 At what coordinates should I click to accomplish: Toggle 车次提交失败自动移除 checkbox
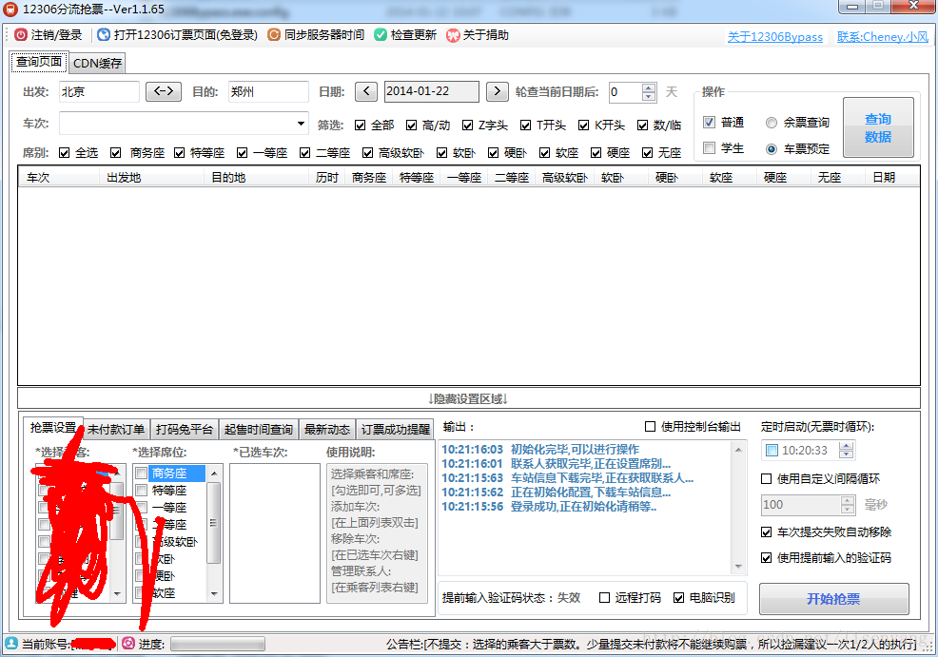767,532
